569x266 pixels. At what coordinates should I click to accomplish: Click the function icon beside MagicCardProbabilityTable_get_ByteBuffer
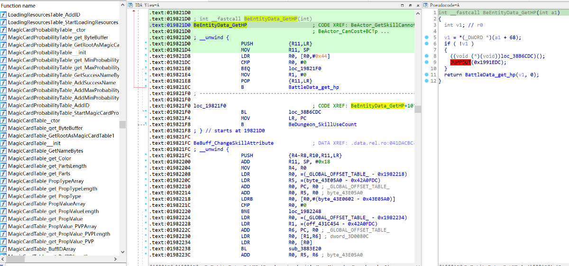coord(3,37)
